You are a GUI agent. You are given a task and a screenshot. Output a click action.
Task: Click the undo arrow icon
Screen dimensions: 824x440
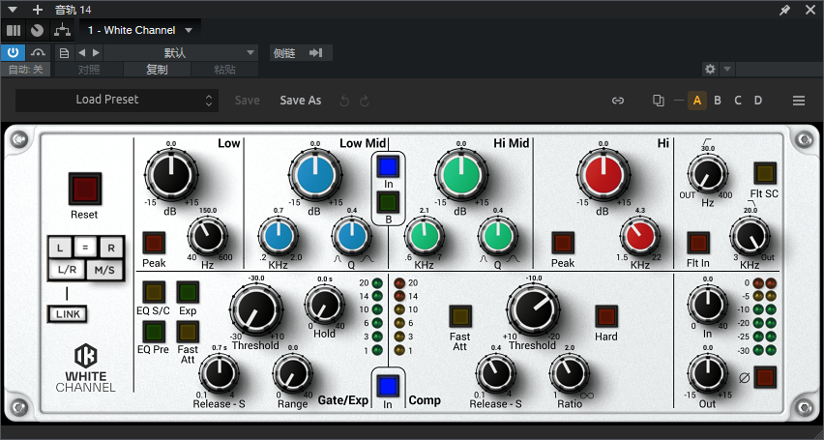click(x=344, y=101)
